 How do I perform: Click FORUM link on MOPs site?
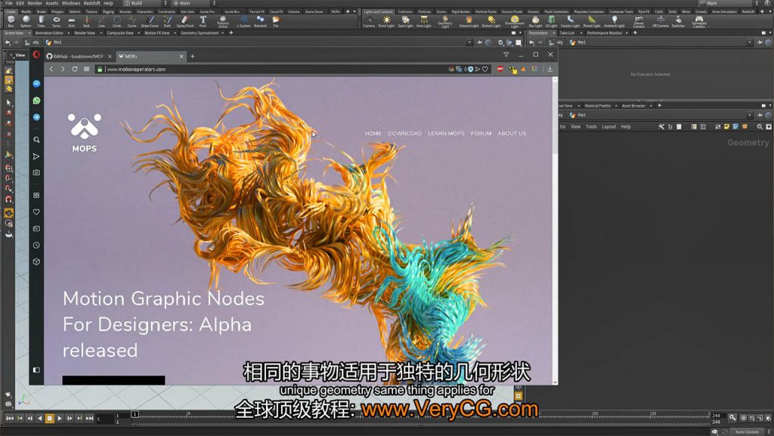point(481,133)
